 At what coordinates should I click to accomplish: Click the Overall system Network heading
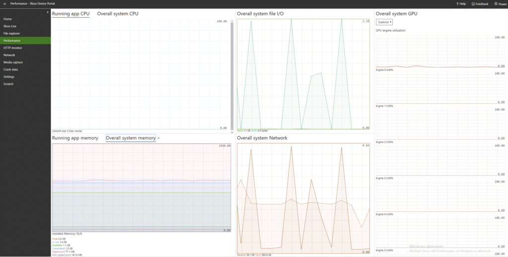[262, 138]
